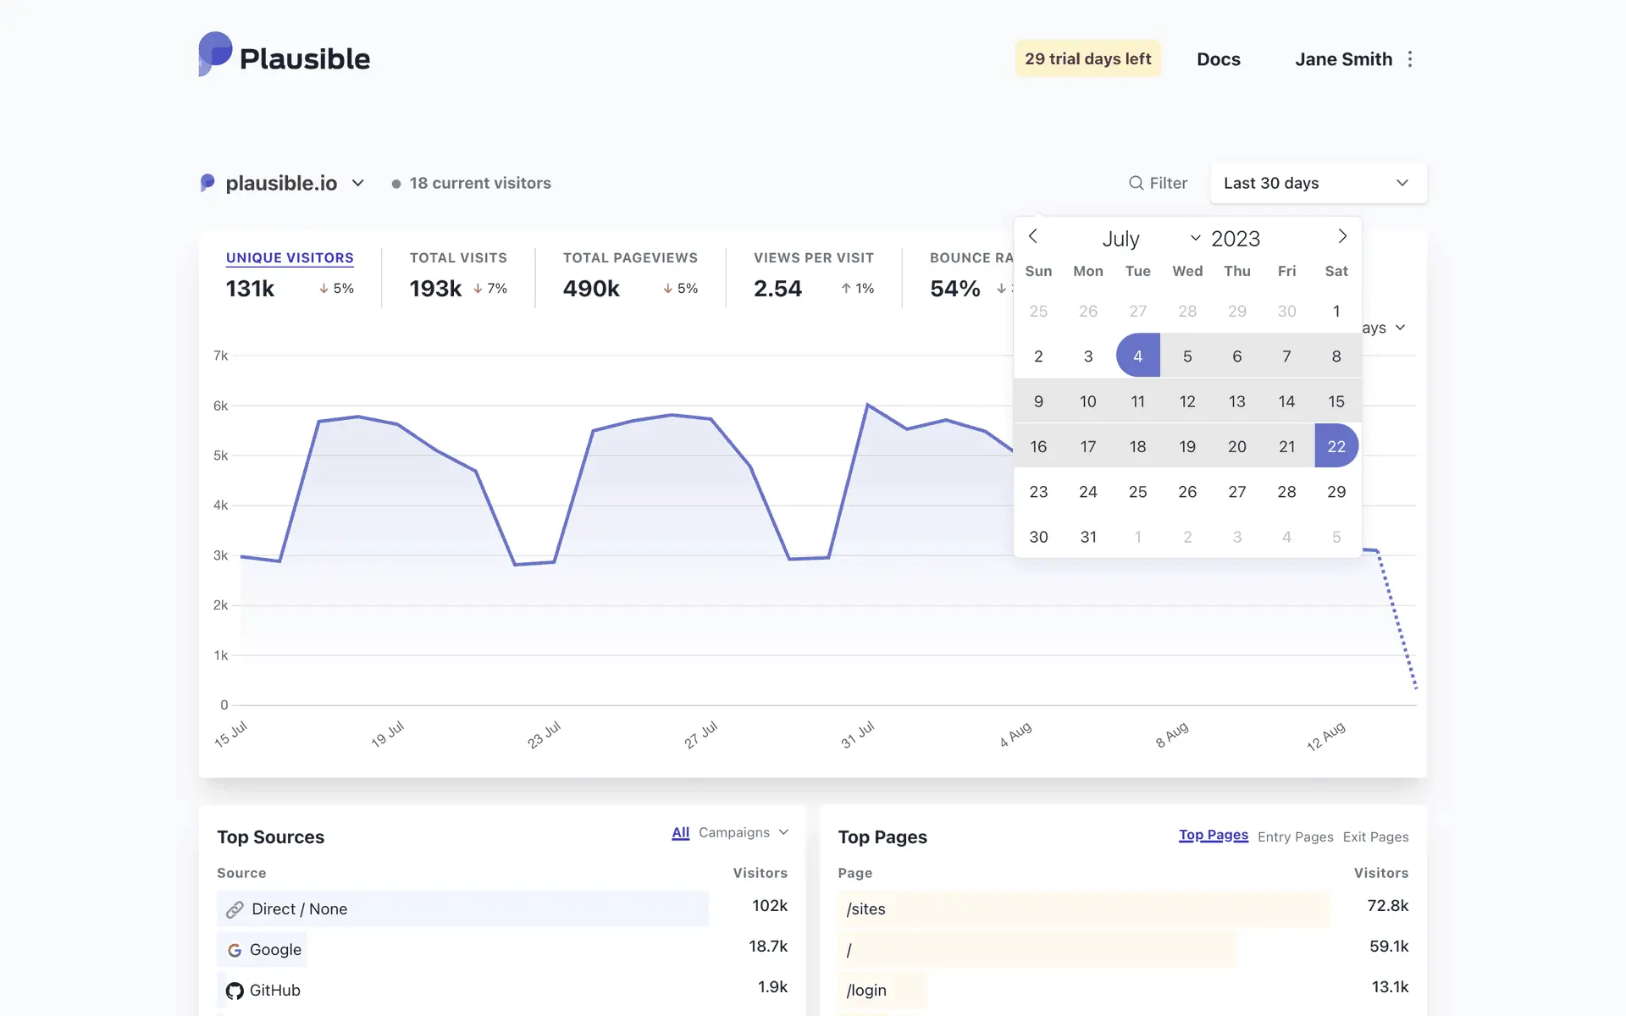Expand the Last 30 days date picker
Image resolution: width=1626 pixels, height=1016 pixels.
pos(1318,183)
